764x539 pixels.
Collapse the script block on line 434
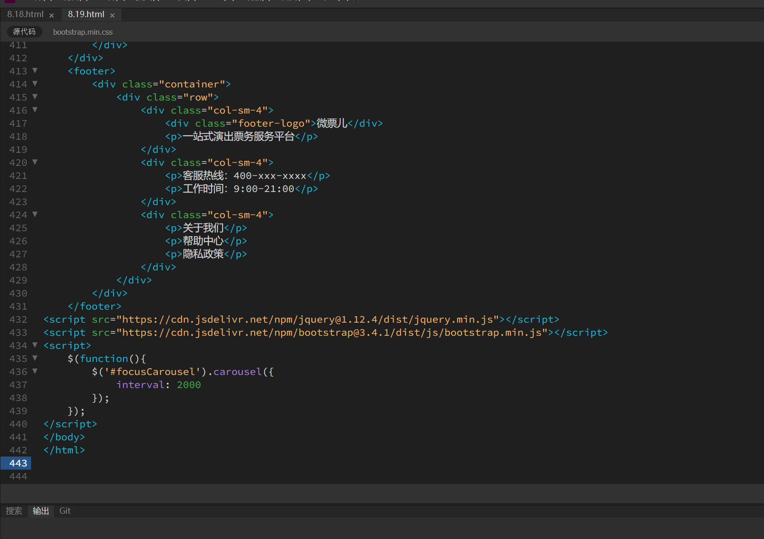tap(35, 345)
